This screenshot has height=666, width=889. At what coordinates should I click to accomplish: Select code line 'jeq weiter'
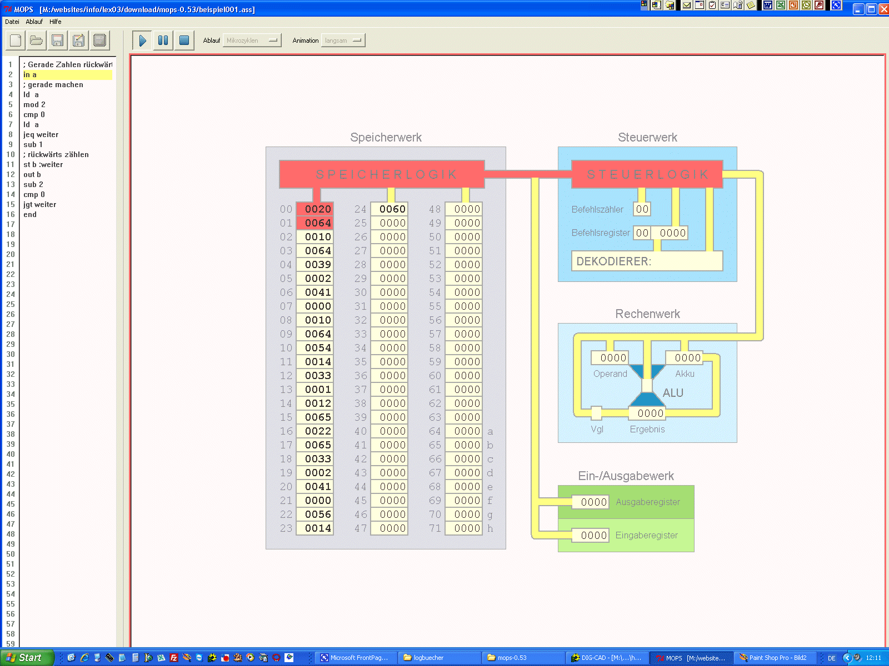coord(41,135)
